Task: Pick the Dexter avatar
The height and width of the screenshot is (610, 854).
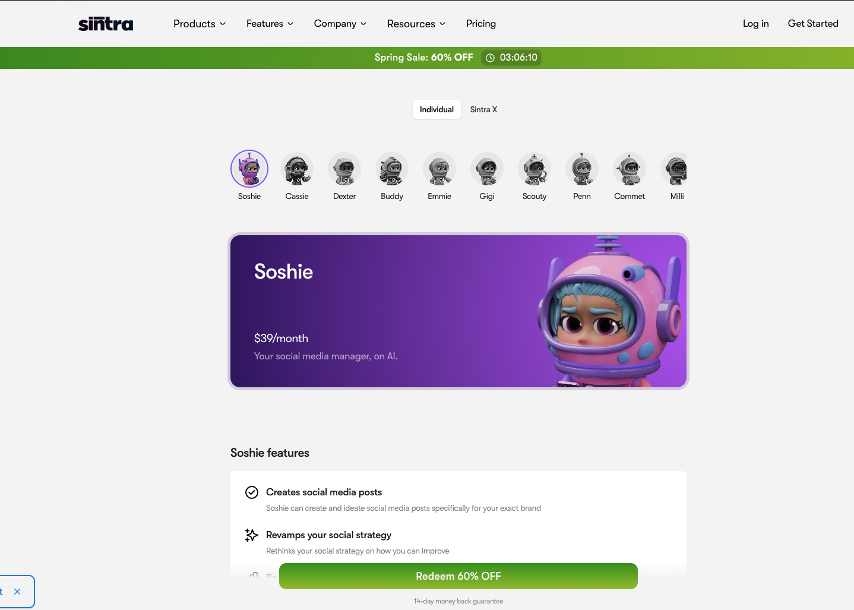Action: click(344, 169)
